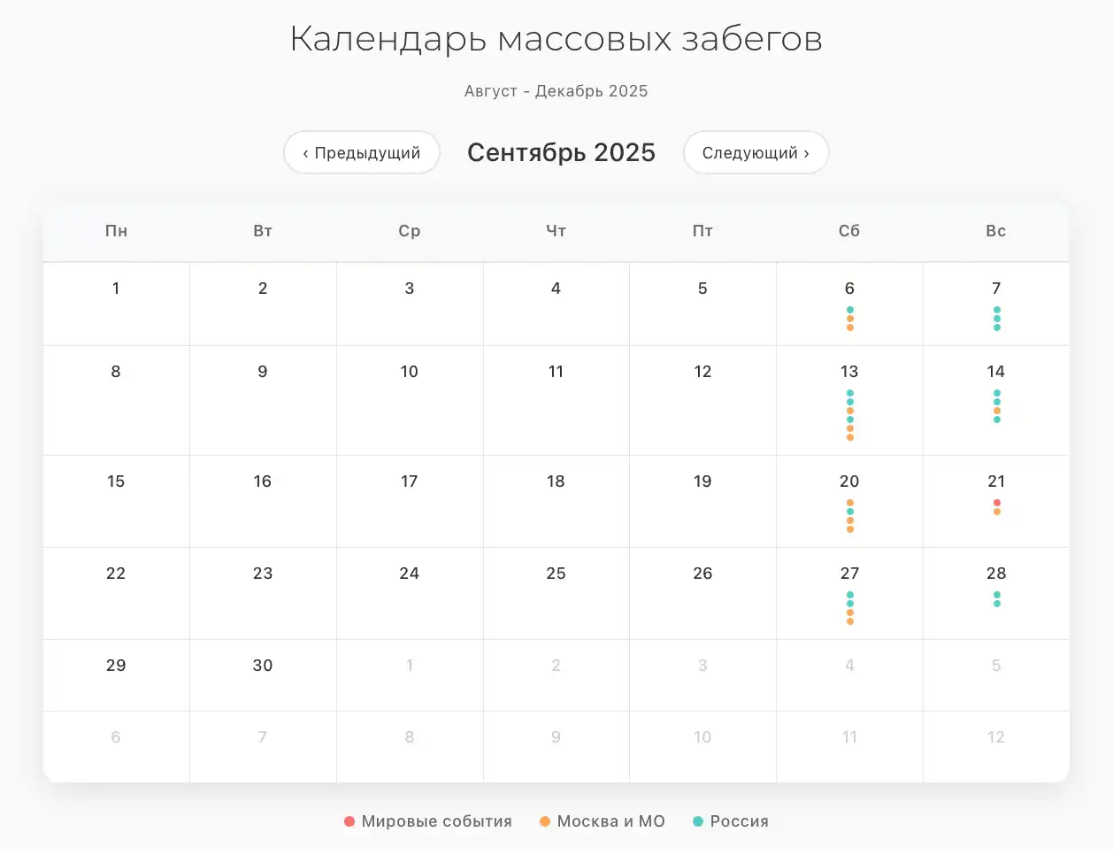The image size is (1113, 855).
Task: Select the Пн weekday column header
Action: tap(116, 231)
